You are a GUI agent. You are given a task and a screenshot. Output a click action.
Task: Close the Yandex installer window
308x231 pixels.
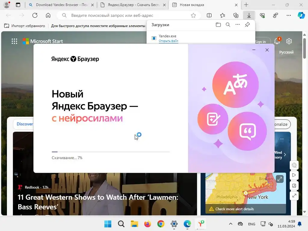267,50
